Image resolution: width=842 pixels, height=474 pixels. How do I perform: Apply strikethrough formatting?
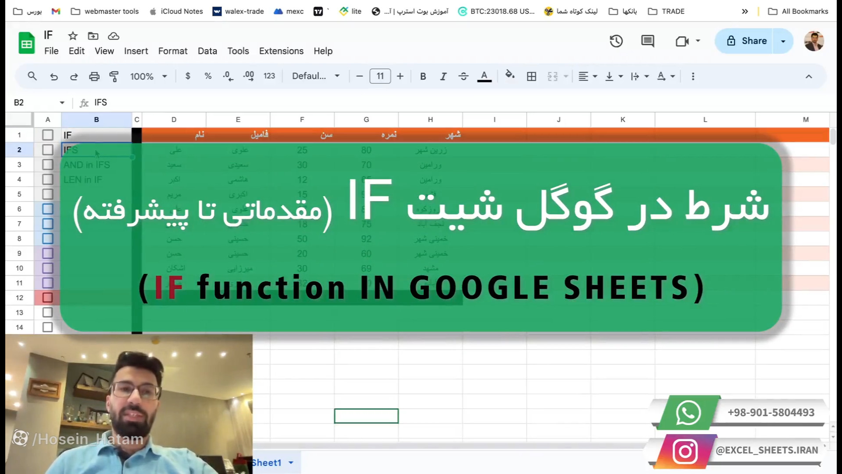[x=464, y=76]
